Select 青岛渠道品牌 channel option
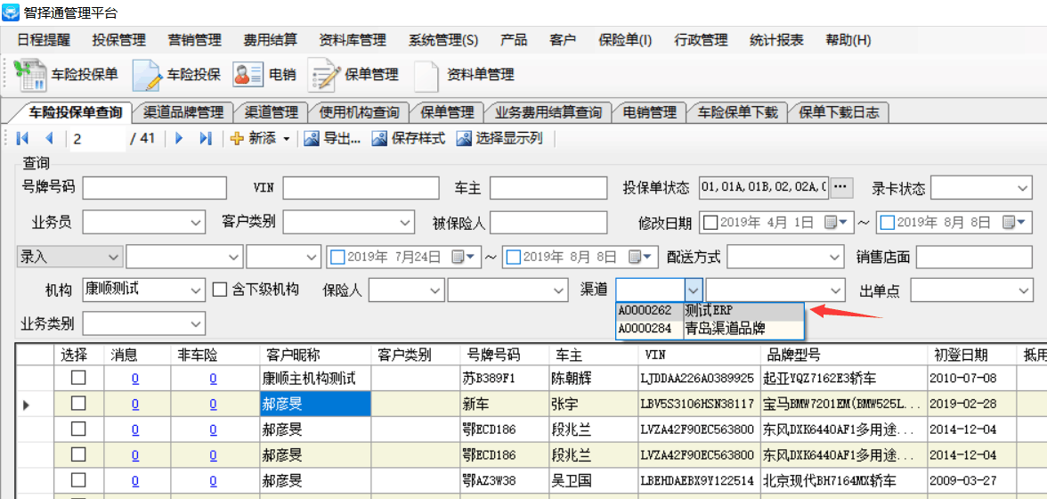1047x499 pixels. coord(710,328)
